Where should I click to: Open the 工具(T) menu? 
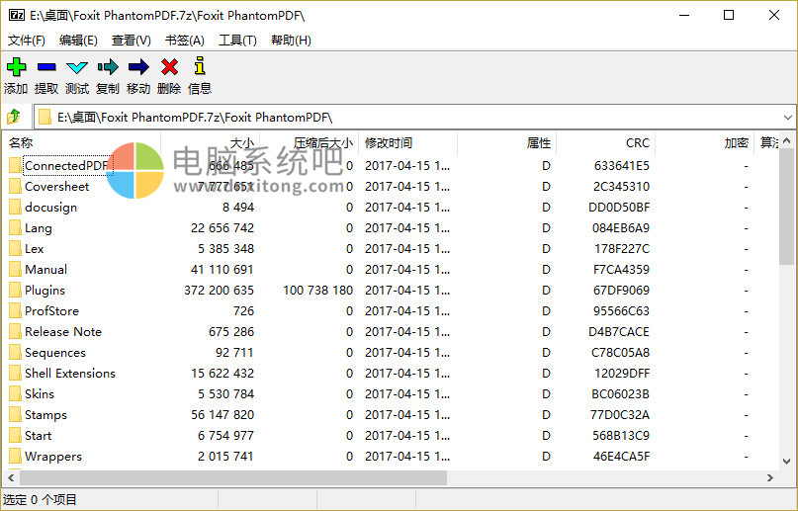[237, 41]
